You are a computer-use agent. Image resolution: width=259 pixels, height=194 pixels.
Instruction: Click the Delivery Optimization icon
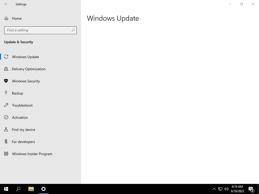tap(6, 69)
